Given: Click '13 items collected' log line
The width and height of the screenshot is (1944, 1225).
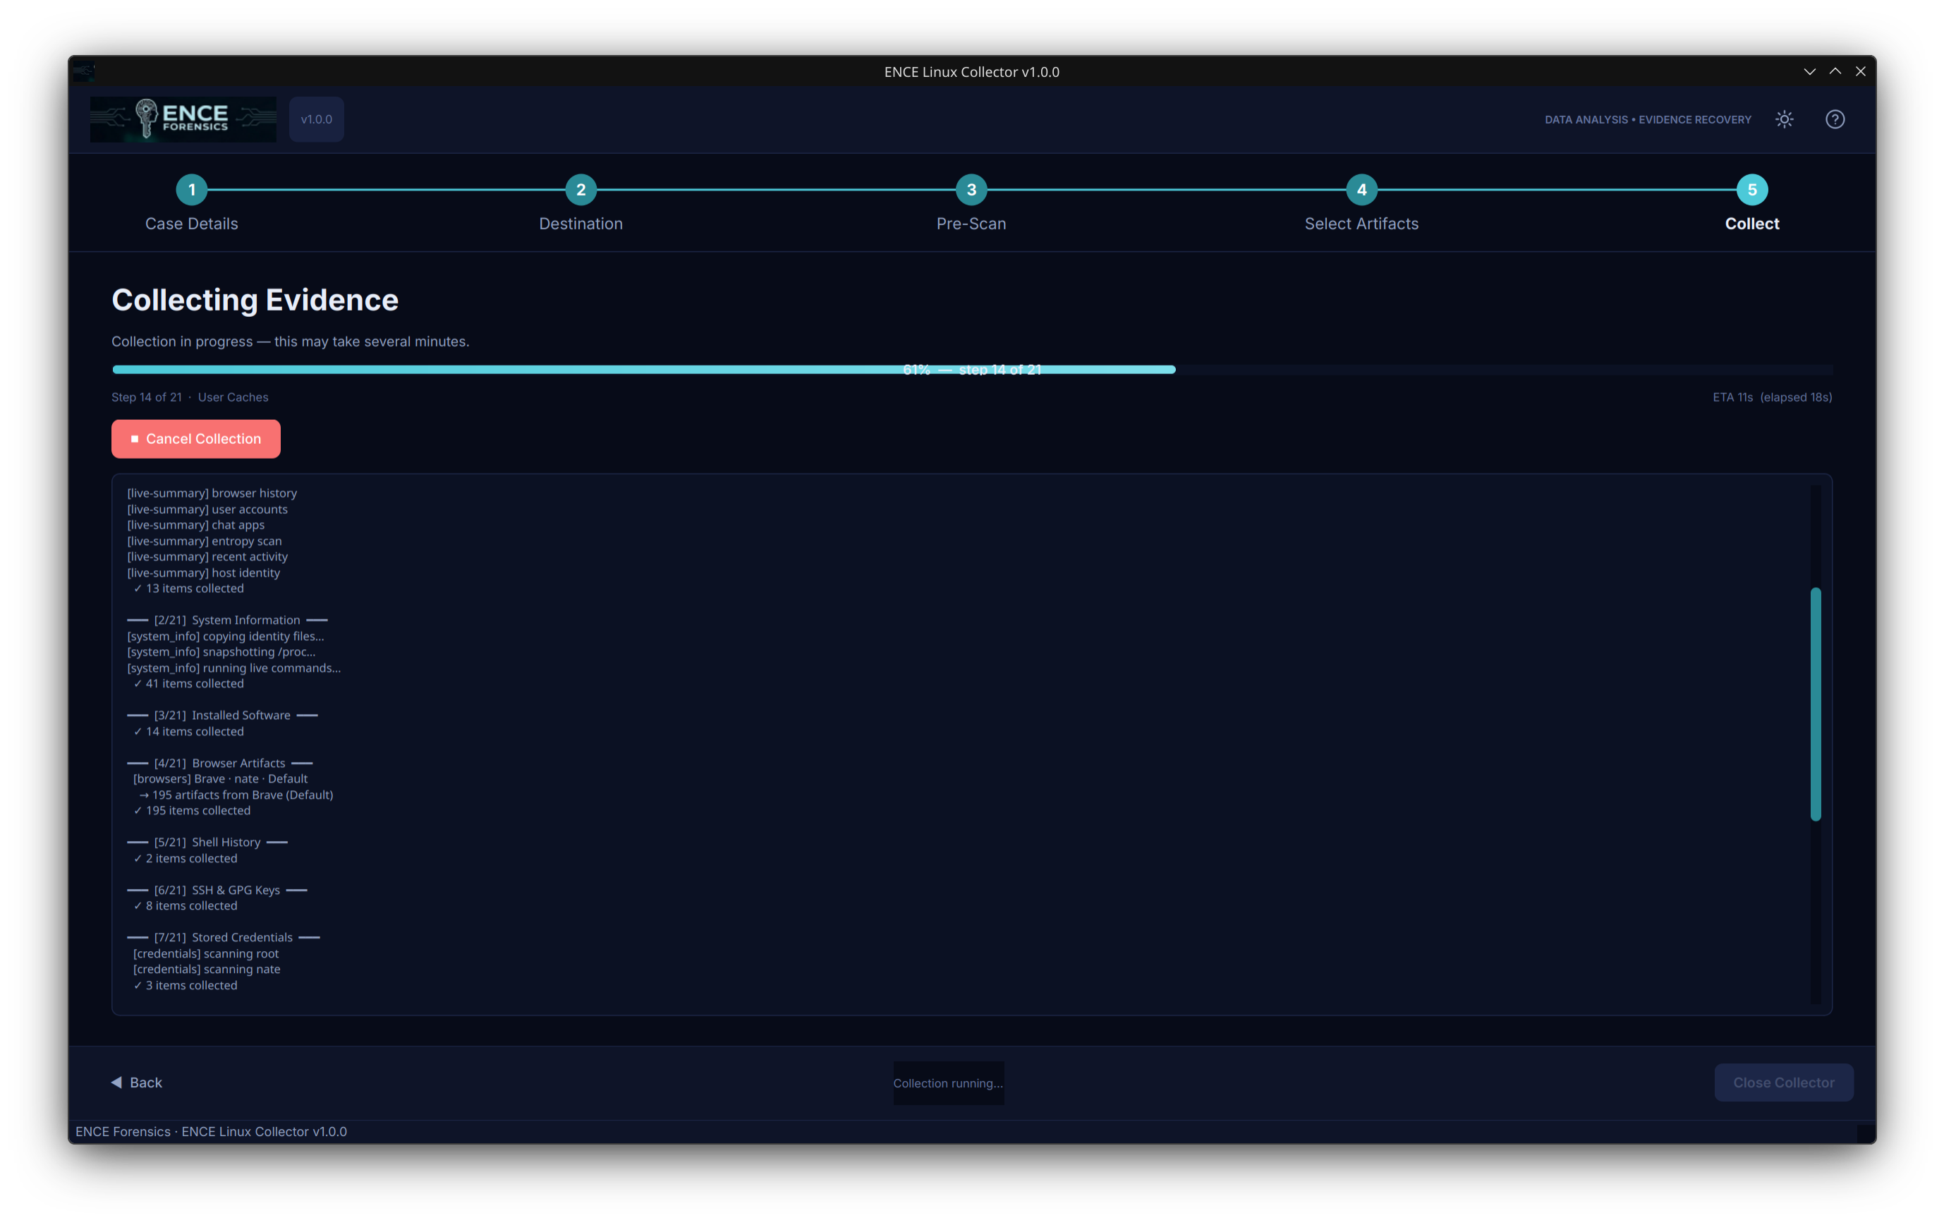Looking at the screenshot, I should pyautogui.click(x=188, y=589).
